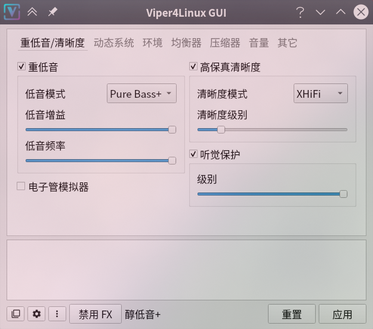Screen dimensions: 373x329
Task: Open settings with the gear icon
Action: [x=36, y=314]
